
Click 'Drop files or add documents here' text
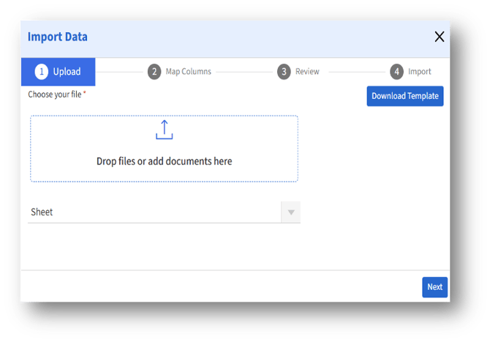pyautogui.click(x=164, y=161)
